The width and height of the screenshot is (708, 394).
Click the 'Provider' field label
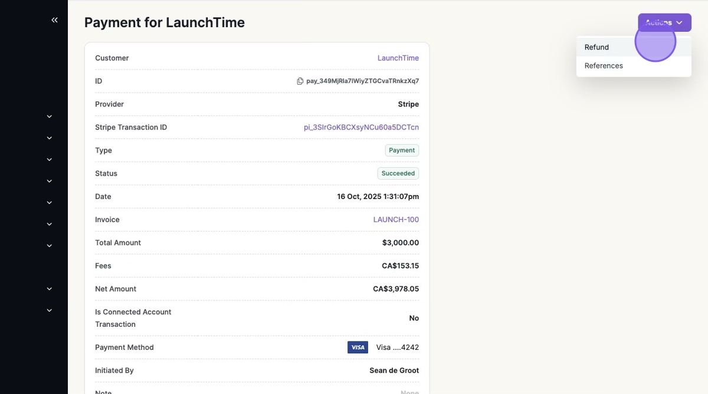[x=110, y=104]
